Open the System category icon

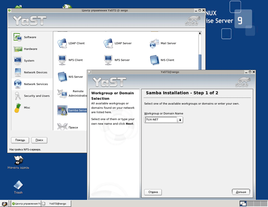(x=18, y=60)
